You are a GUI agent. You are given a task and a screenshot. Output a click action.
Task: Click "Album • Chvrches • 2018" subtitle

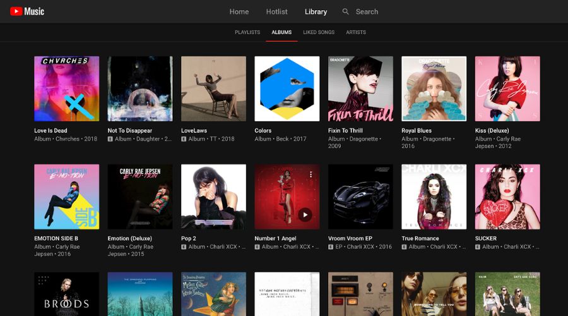tap(66, 139)
